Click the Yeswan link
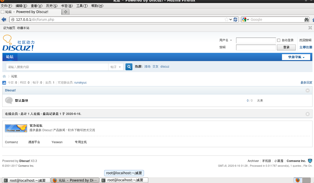This screenshot has height=183, width=314. [x=57, y=142]
